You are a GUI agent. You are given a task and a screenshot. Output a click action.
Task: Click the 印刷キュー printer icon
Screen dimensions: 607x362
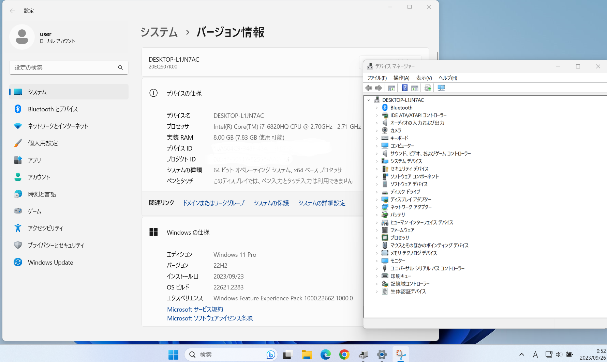[x=385, y=276]
